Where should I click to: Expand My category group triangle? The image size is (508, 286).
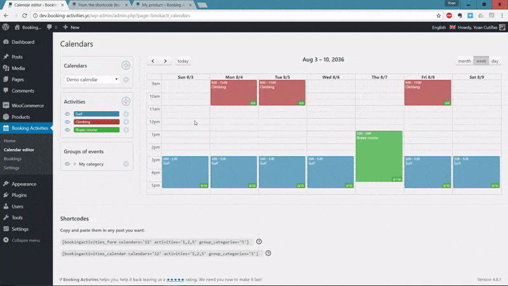(75, 164)
